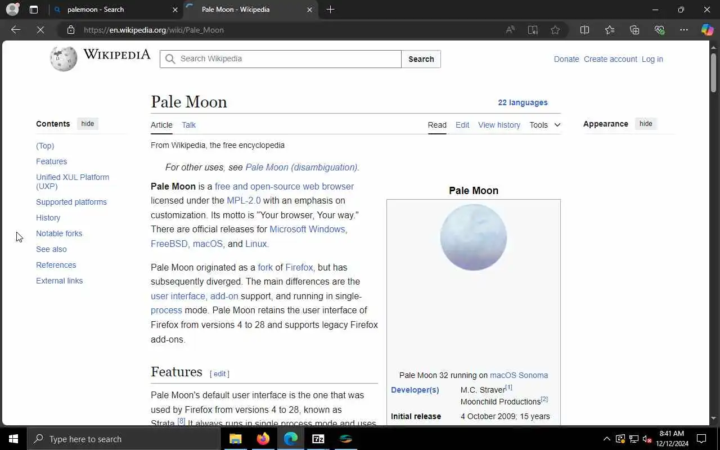Image resolution: width=720 pixels, height=450 pixels.
Task: Edit the Features section link
Action: coord(219,373)
